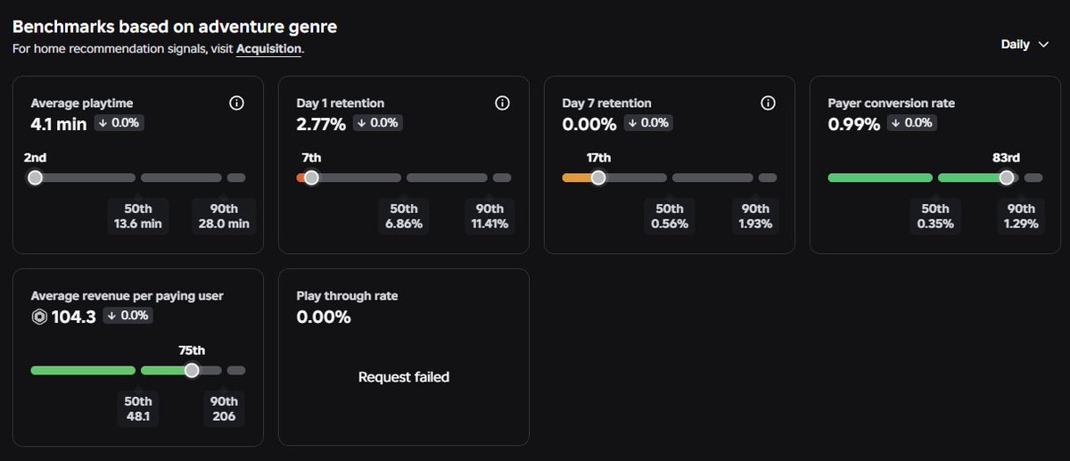
Task: Click info icon on Average playtime card
Action: coord(236,103)
